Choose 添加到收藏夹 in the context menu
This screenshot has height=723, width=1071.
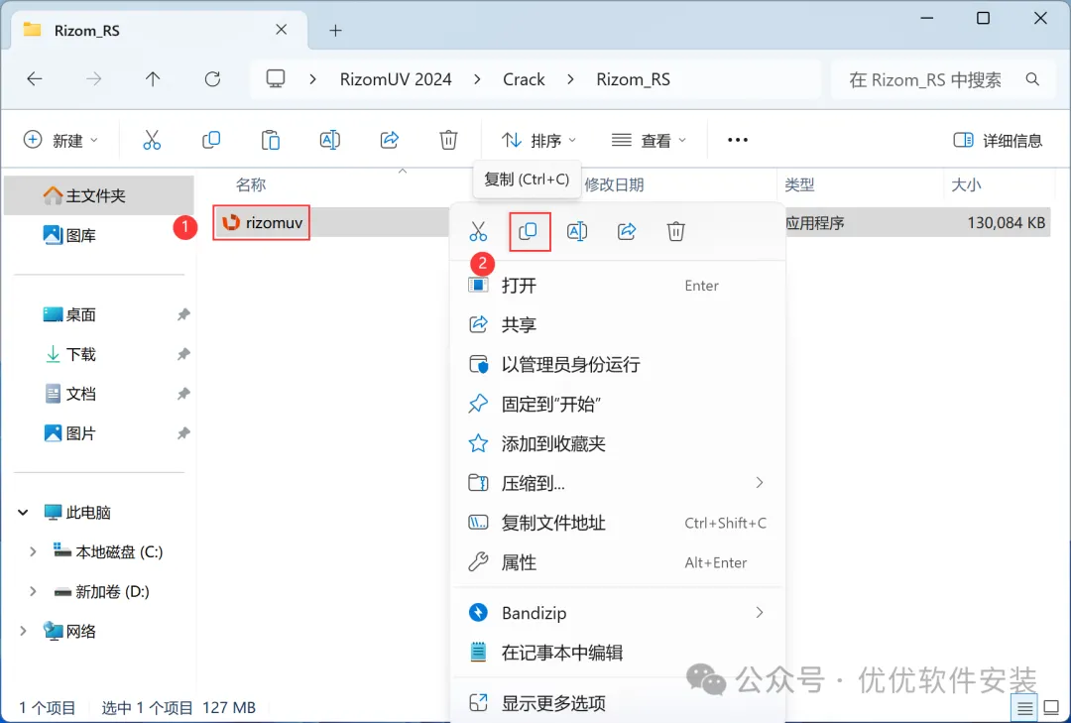coord(618,443)
